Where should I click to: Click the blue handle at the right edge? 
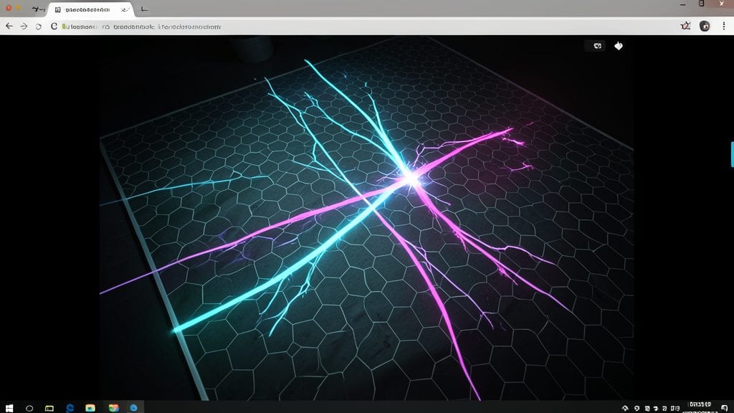click(732, 155)
